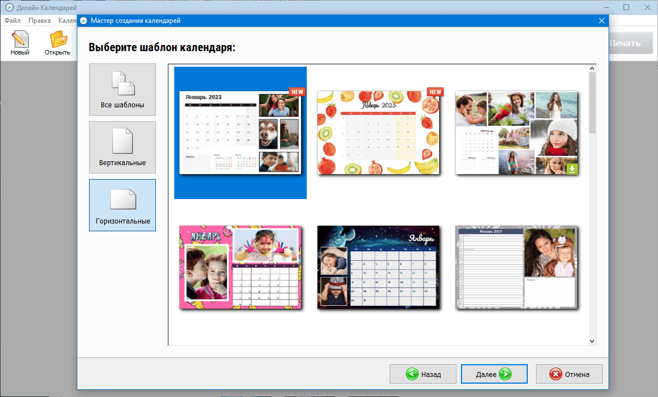Click the template list scrollbar thumb
The width and height of the screenshot is (658, 397).
[x=592, y=103]
